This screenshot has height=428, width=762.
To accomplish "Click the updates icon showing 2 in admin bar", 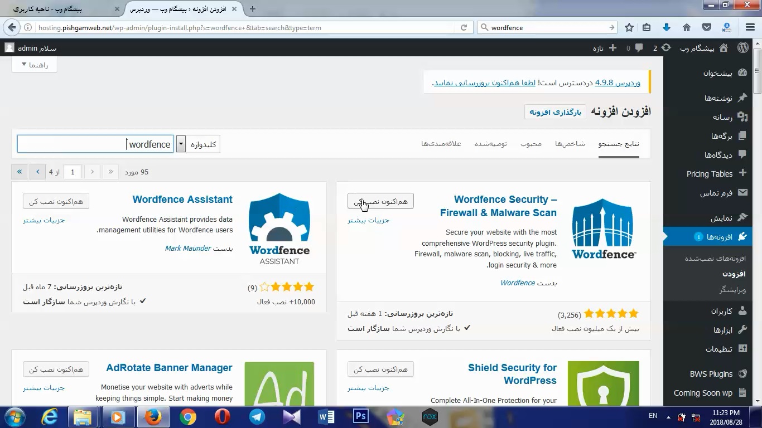I will [x=662, y=48].
